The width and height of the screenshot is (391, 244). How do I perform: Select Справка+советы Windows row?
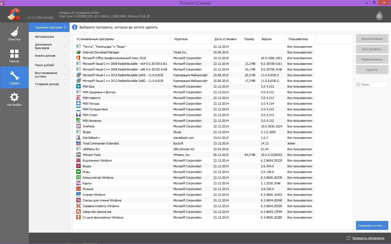[x=194, y=206]
